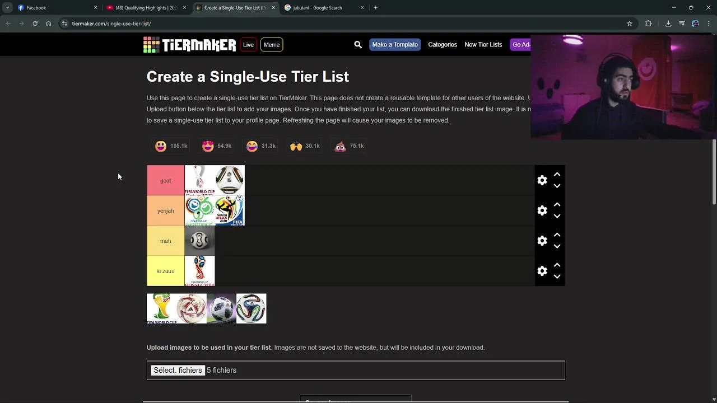Open the TierMaker logo home link
This screenshot has width=717, height=403.
coord(189,45)
